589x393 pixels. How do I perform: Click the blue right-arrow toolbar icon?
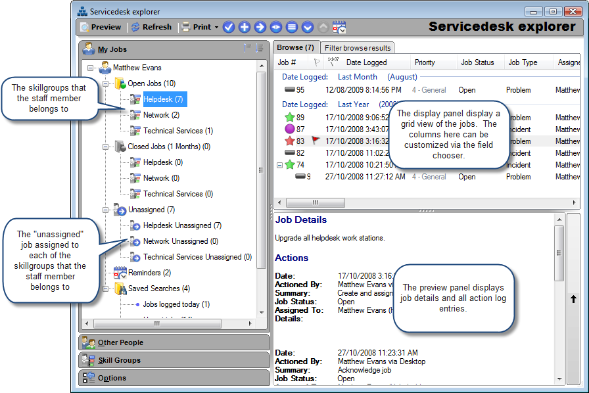click(260, 27)
